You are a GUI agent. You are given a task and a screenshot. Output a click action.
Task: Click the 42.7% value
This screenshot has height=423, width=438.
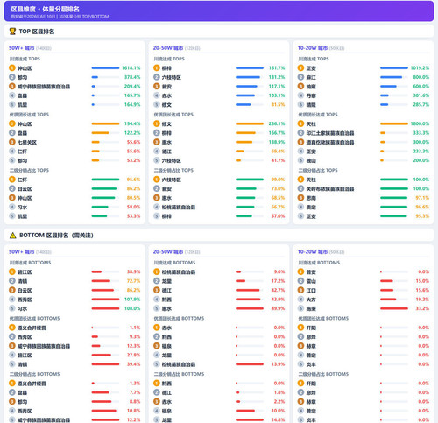(278, 290)
